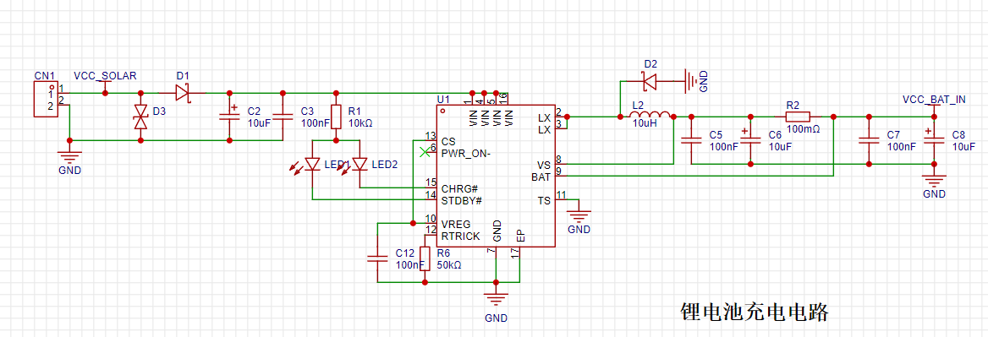Select the C12 100nF capacitor symbol
This screenshot has width=988, height=337.
pyautogui.click(x=377, y=257)
